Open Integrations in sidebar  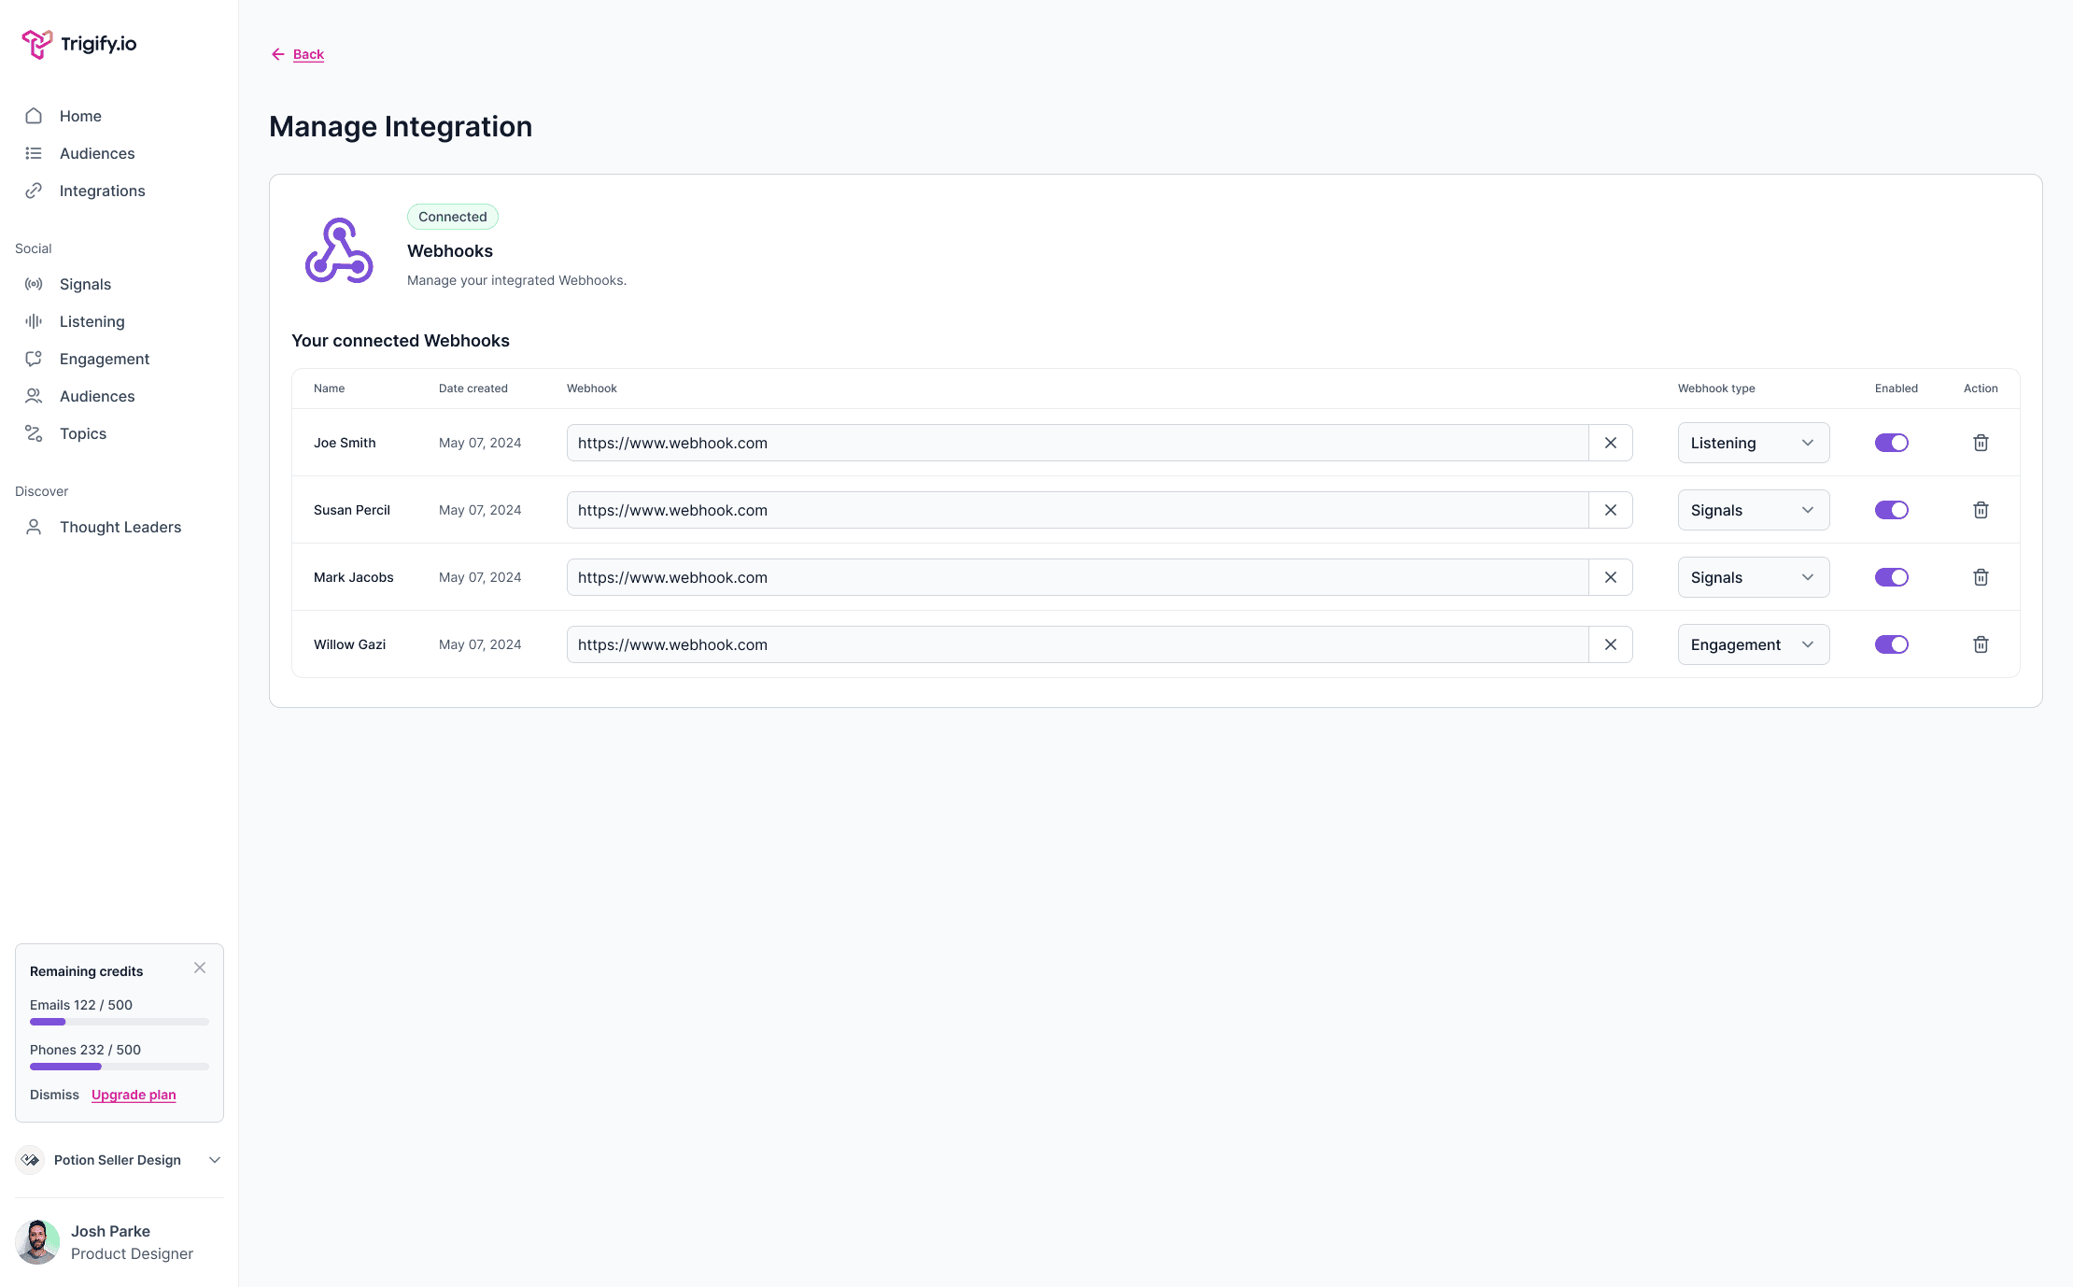point(102,191)
